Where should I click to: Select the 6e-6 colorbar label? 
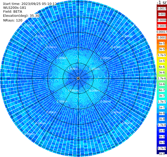click(x=162, y=67)
